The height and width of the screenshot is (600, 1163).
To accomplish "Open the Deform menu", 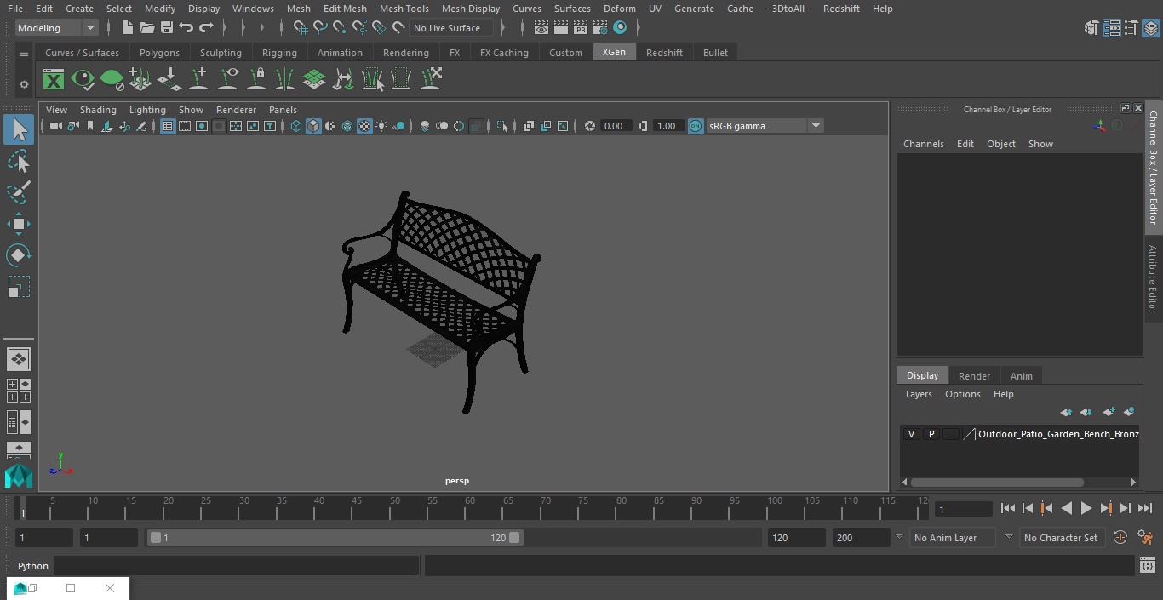I will pyautogui.click(x=619, y=9).
